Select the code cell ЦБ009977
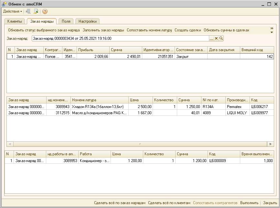This screenshot has height=208, width=280. click(262, 113)
